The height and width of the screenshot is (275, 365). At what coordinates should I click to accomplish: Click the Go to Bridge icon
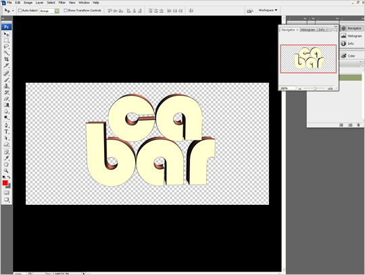[250, 11]
